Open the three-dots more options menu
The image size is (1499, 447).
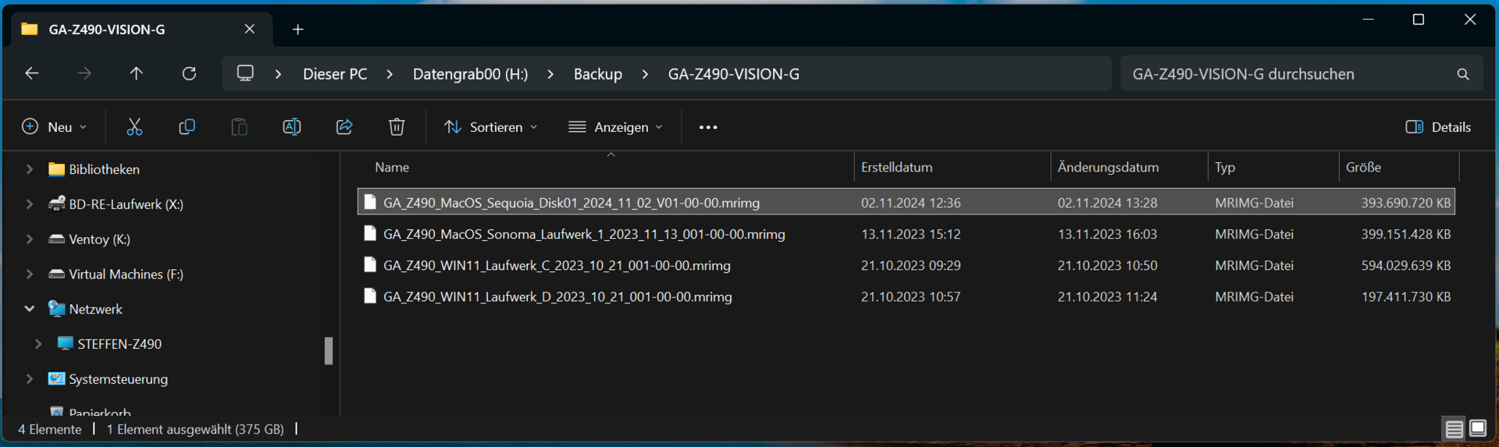(708, 127)
